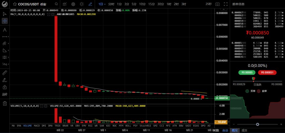285x133 pixels.
Task: Toggle drawing visibility candlestick icon
Action: pos(5,94)
